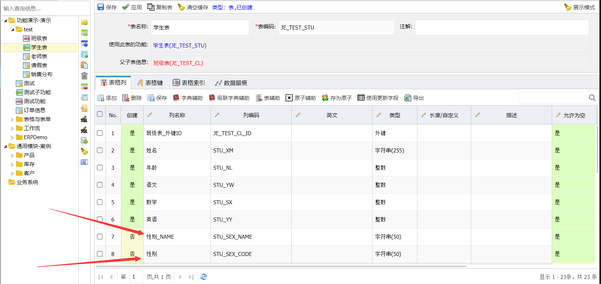Image resolution: width=601 pixels, height=284 pixels.
Task: Click the database with green arrow icon
Action: [84, 141]
